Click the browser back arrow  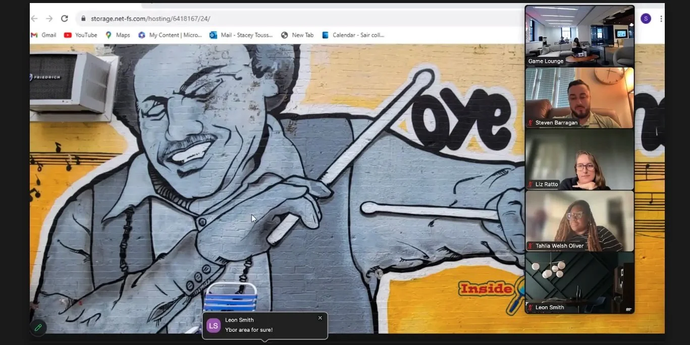[34, 19]
